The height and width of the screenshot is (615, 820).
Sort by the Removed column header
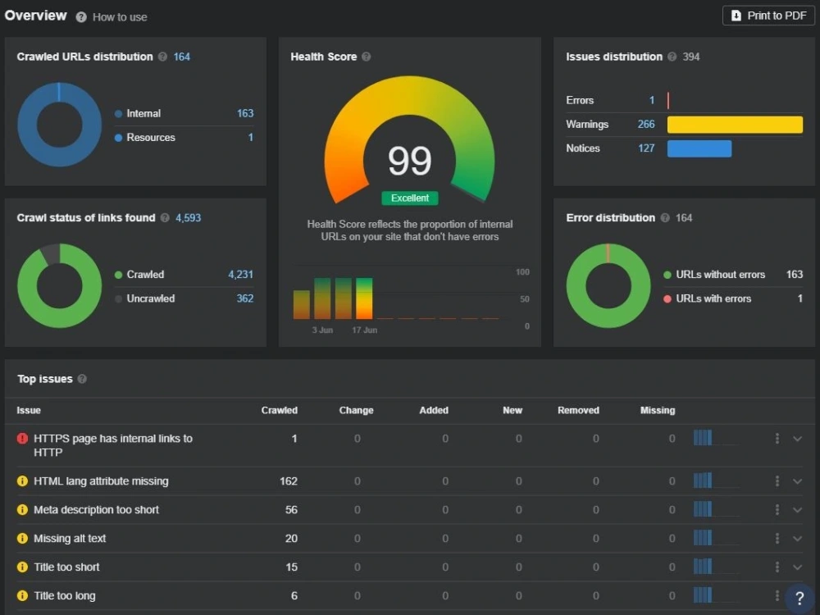pos(578,411)
